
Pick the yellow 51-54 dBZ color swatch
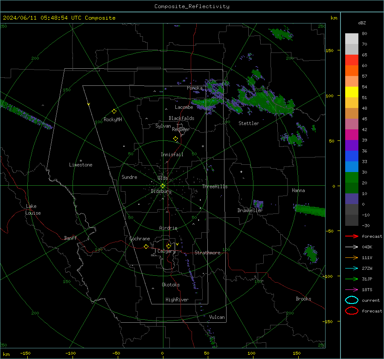(352, 92)
